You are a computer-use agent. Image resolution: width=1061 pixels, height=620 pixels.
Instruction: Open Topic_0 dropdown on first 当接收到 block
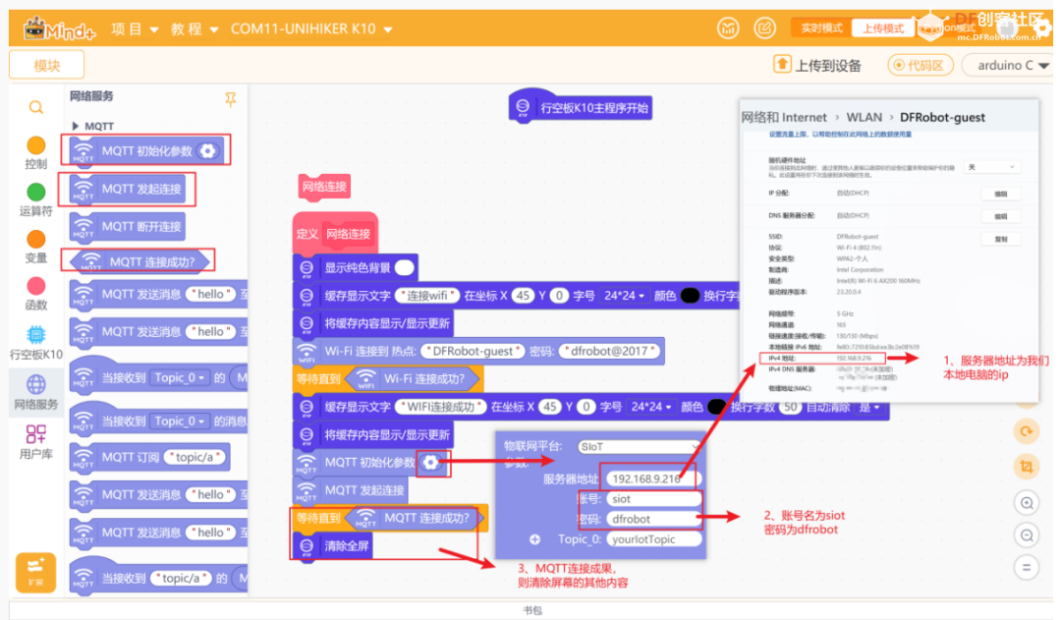[180, 377]
